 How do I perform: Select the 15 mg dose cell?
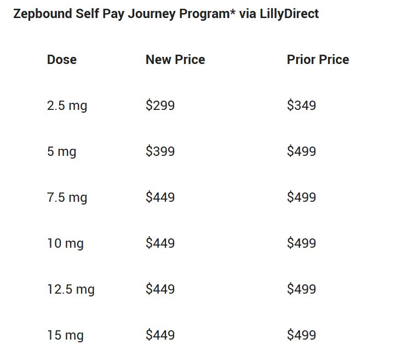coord(65,335)
